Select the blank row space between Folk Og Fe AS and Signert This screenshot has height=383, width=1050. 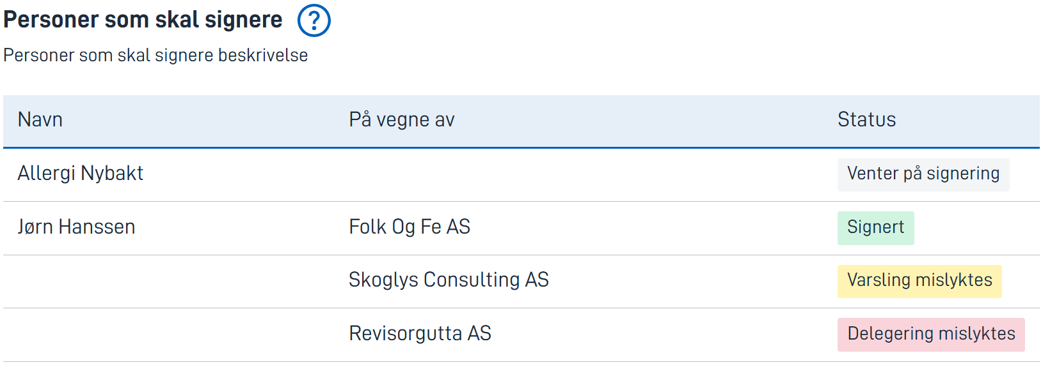tap(653, 228)
